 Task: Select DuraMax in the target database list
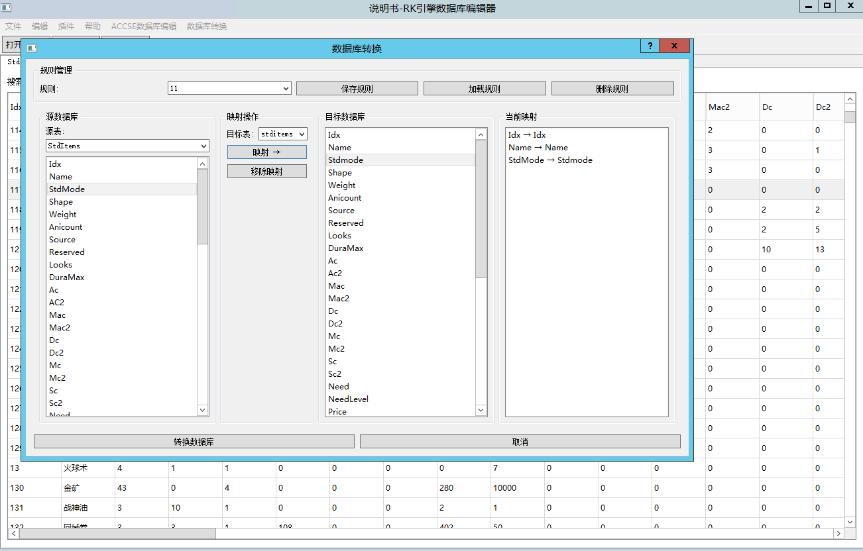[345, 248]
